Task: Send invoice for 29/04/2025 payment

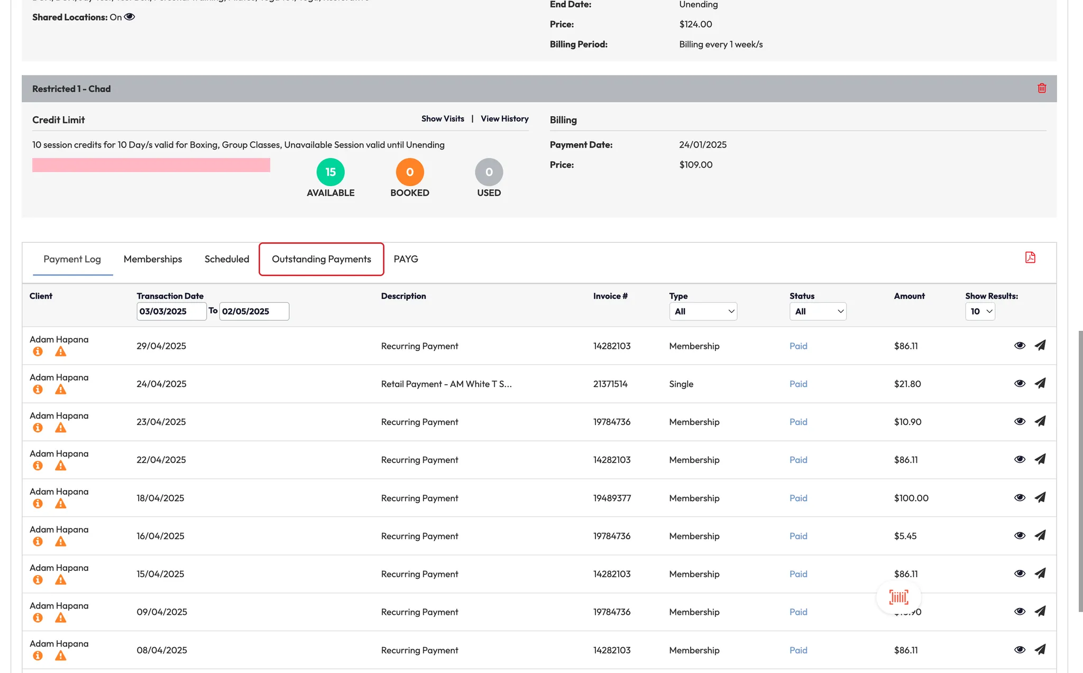Action: (1040, 345)
